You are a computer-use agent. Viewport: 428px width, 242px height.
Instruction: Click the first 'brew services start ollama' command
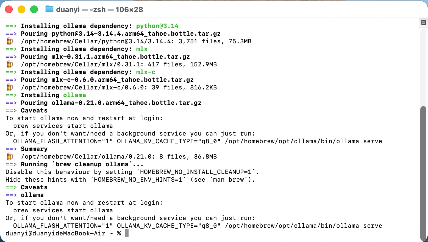63,126
